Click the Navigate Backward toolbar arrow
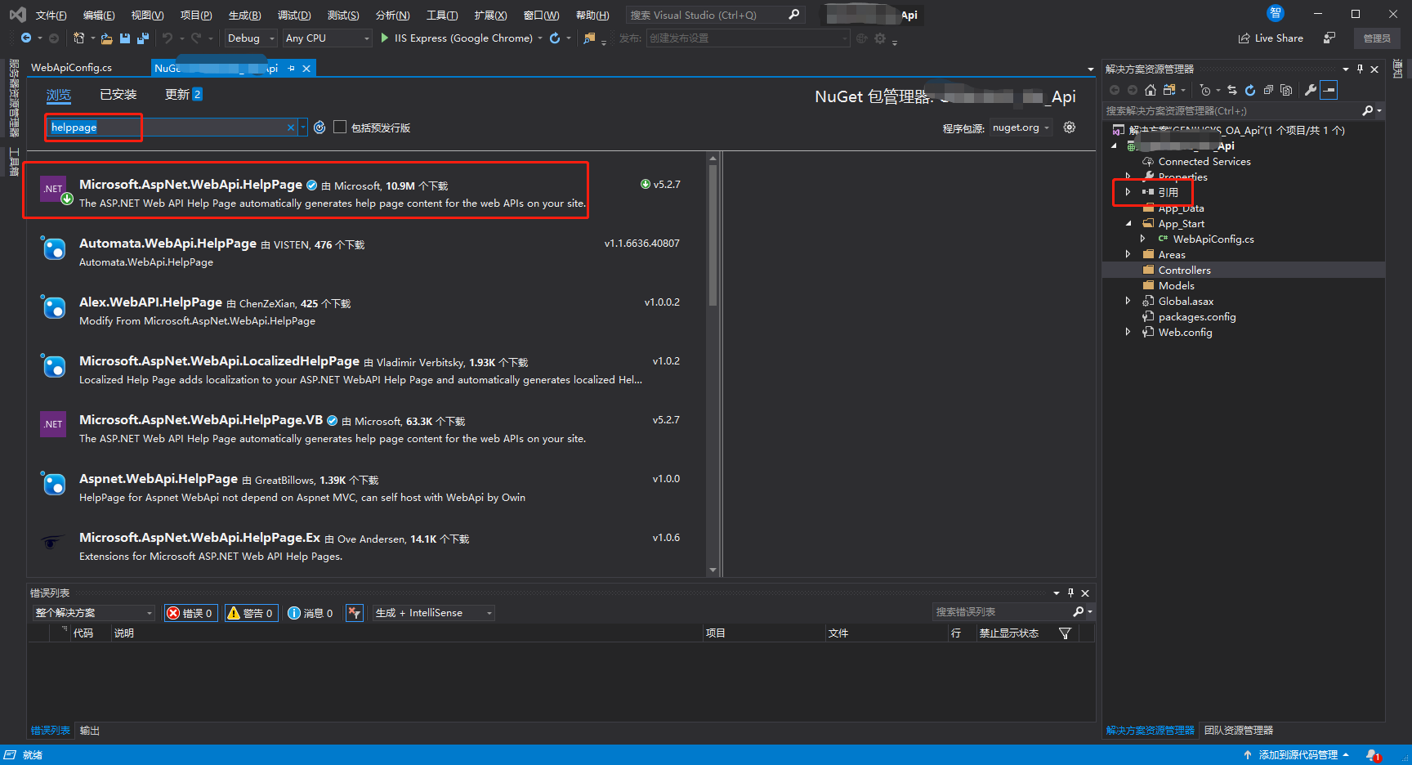The width and height of the screenshot is (1412, 765). (x=26, y=38)
